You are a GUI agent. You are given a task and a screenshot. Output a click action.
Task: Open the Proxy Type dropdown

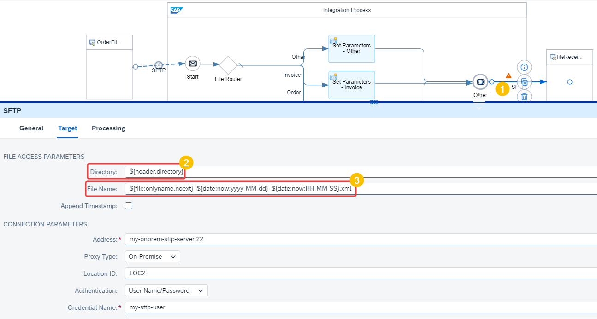(152, 256)
